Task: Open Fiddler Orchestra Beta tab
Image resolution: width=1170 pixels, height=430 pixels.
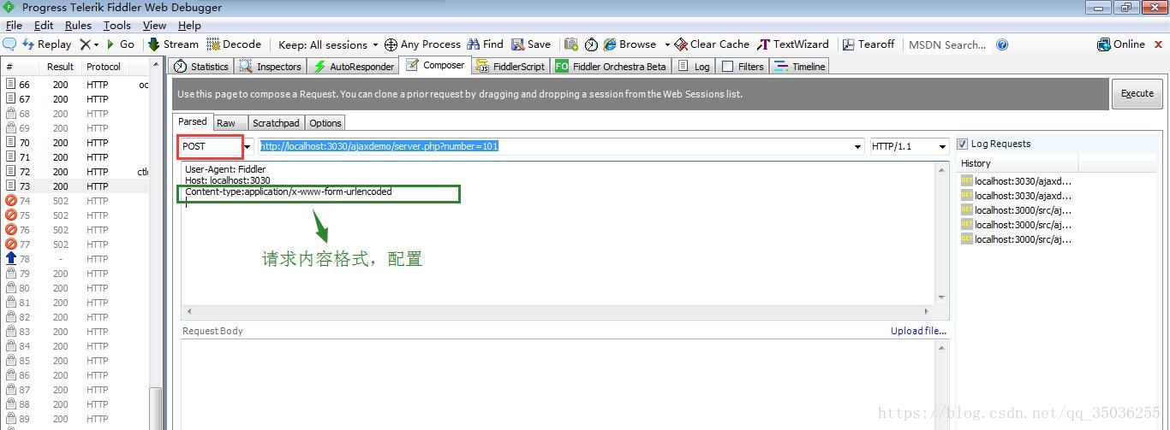Action: (611, 66)
